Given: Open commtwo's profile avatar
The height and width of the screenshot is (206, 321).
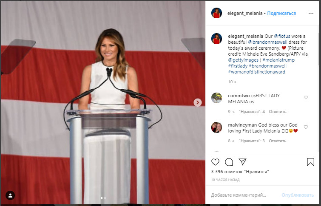Looking at the screenshot, I should [x=216, y=98].
